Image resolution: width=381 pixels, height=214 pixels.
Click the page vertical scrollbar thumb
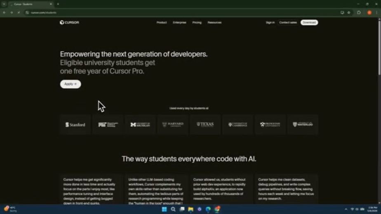[379, 47]
